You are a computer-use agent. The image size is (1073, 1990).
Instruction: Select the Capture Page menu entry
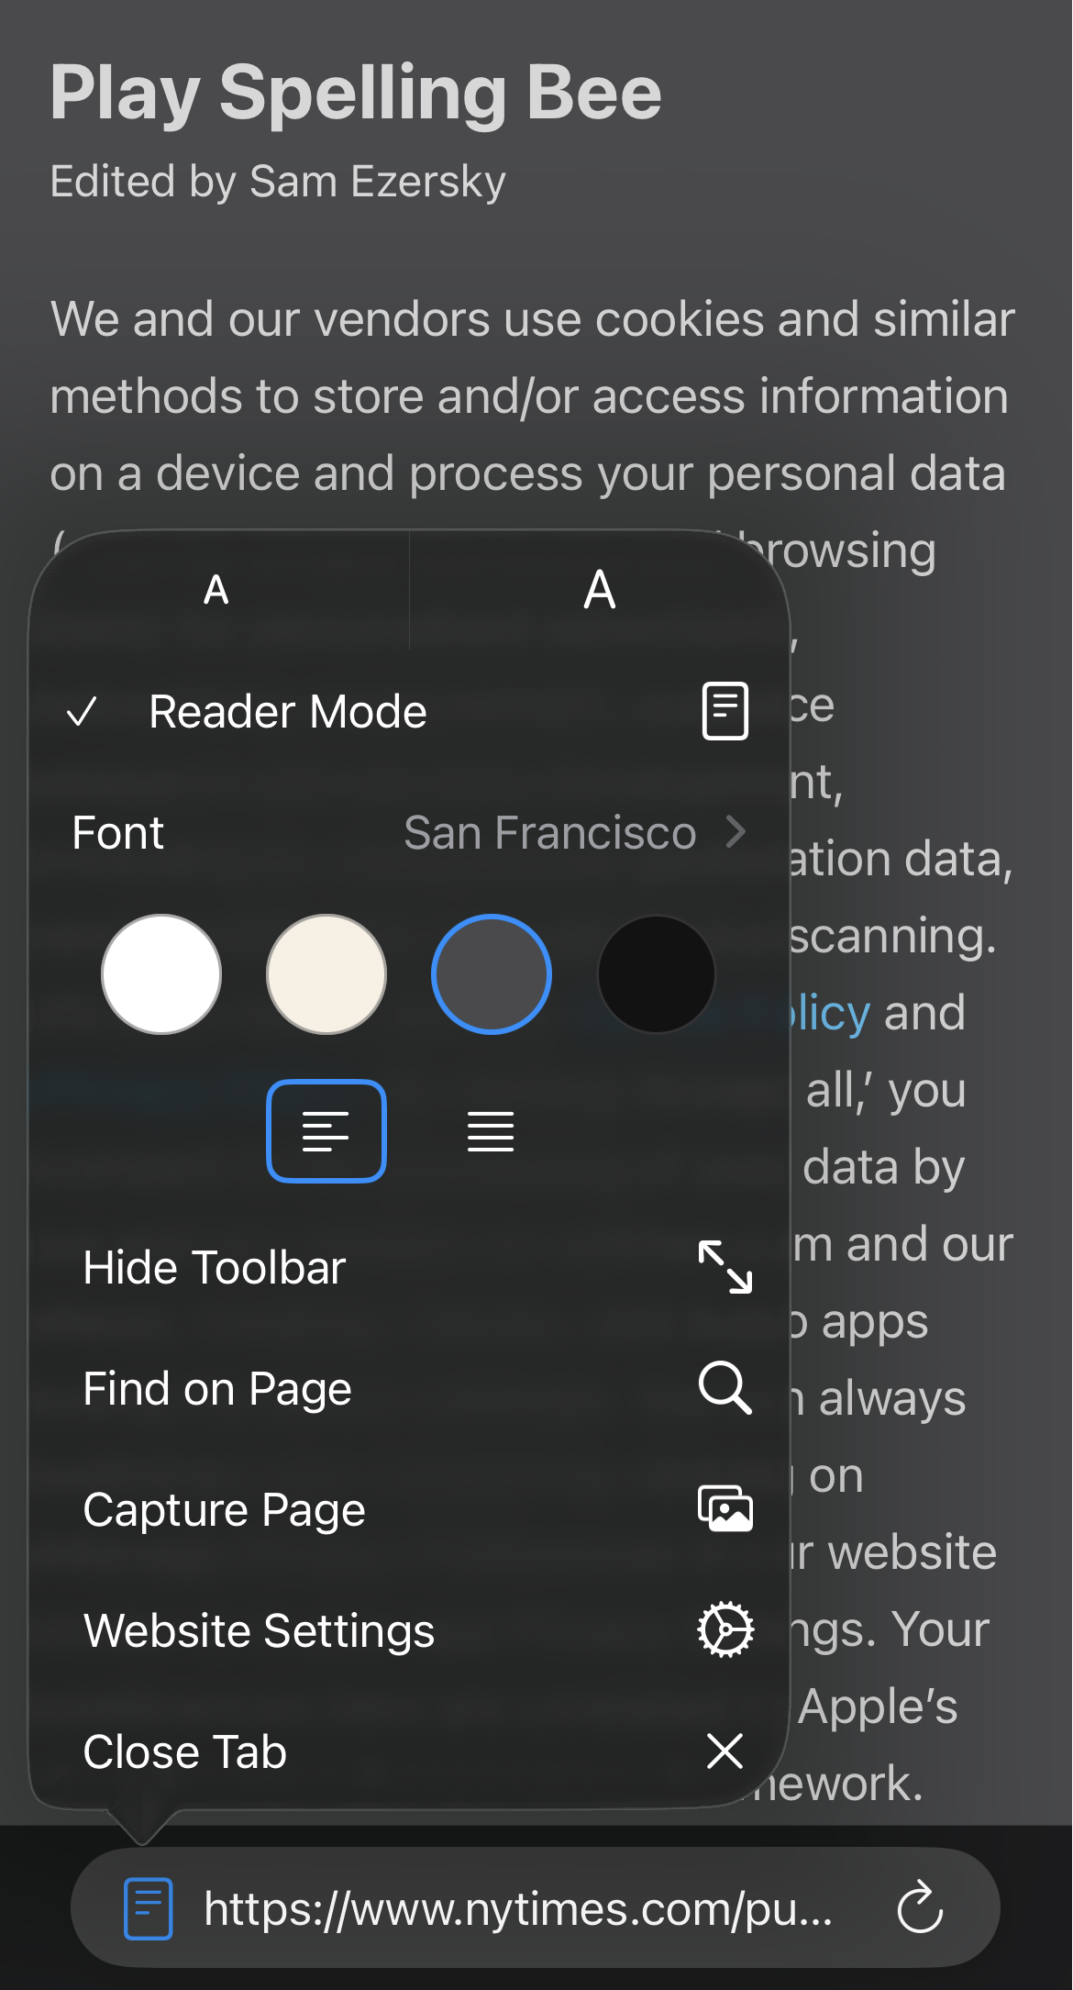(x=224, y=1510)
